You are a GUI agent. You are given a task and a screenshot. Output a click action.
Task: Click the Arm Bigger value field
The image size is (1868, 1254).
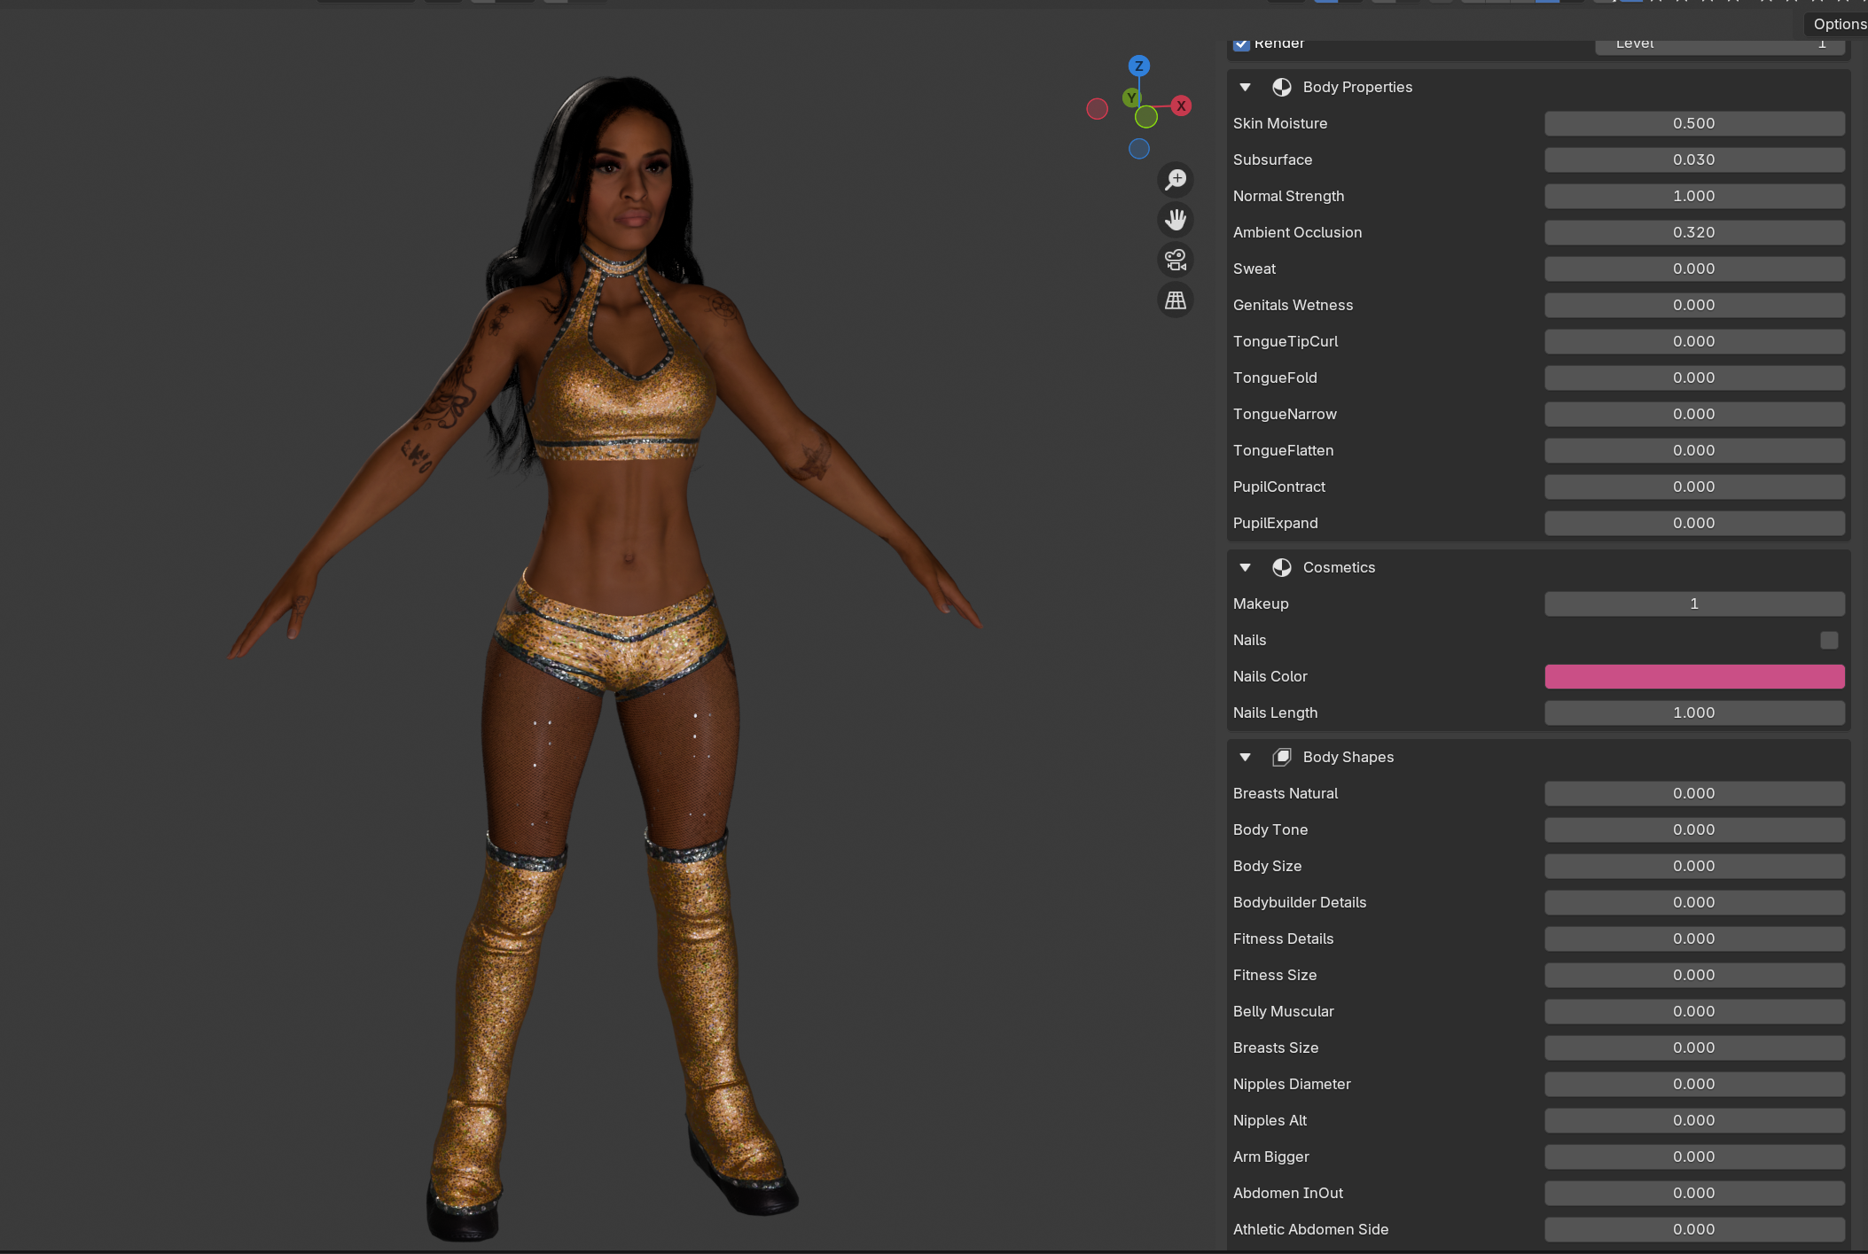tap(1694, 1157)
